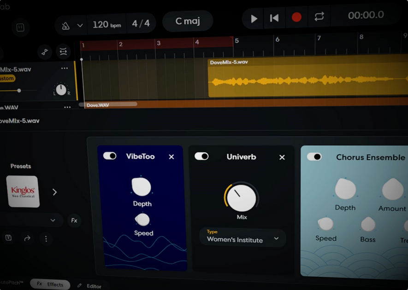Disable the VibeToo effect
This screenshot has height=290, width=408.
[x=110, y=156]
